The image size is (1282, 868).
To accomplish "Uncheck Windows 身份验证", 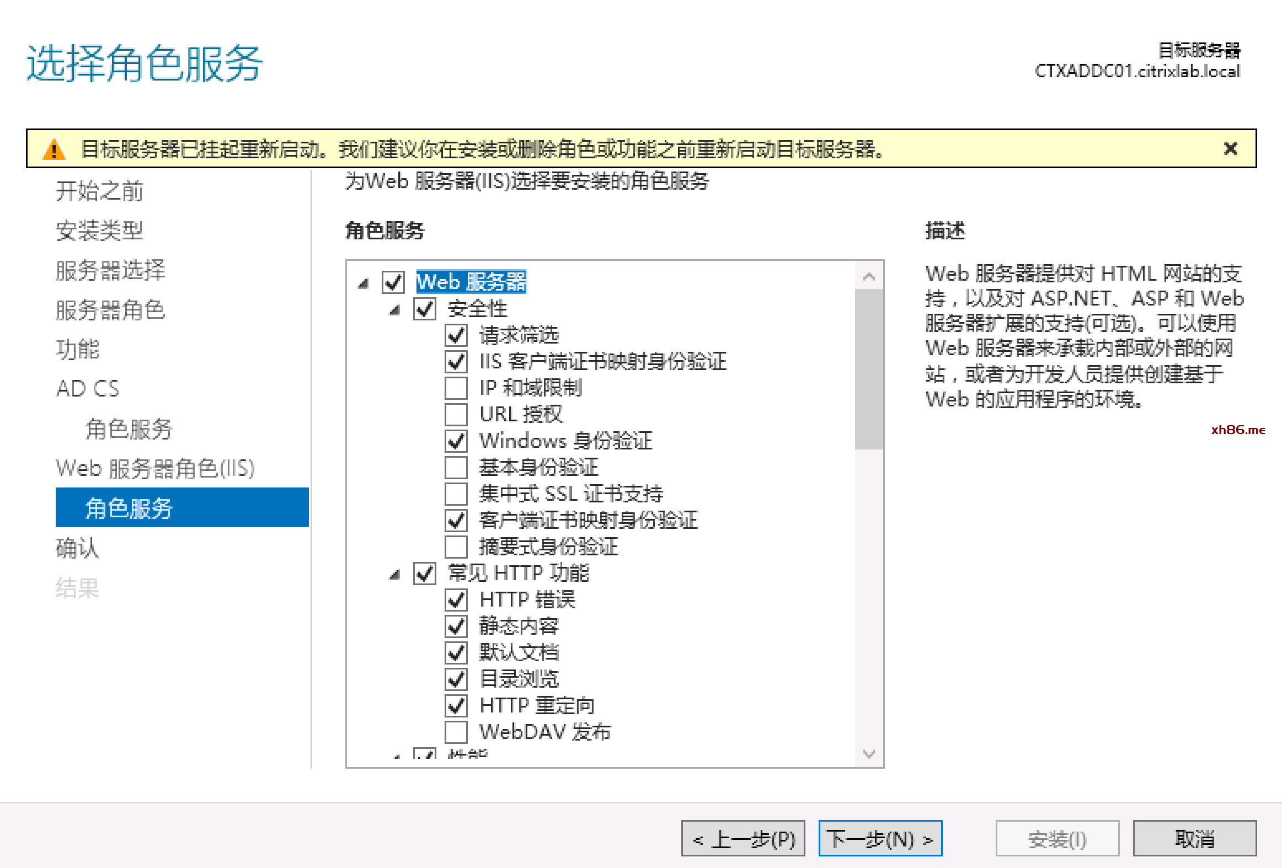I will point(456,441).
